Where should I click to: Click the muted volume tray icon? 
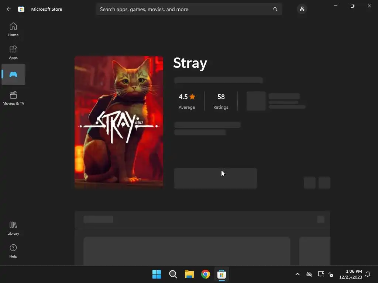[330, 274]
